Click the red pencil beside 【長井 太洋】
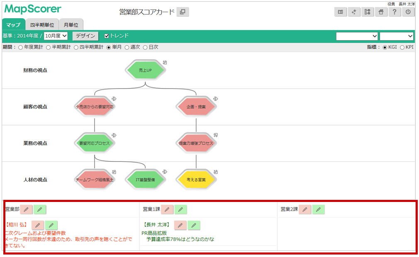Viewport: 419px width, 257px height. tap(180, 225)
